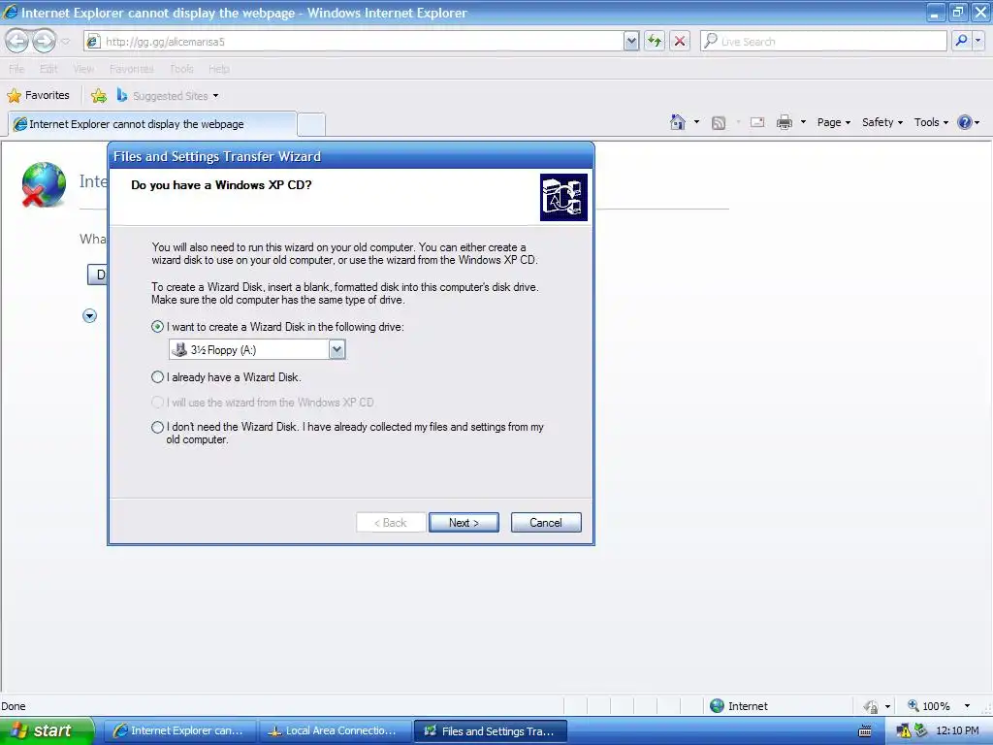Expand the address bar URL dropdown
Viewport: 993px width, 745px height.
click(630, 41)
